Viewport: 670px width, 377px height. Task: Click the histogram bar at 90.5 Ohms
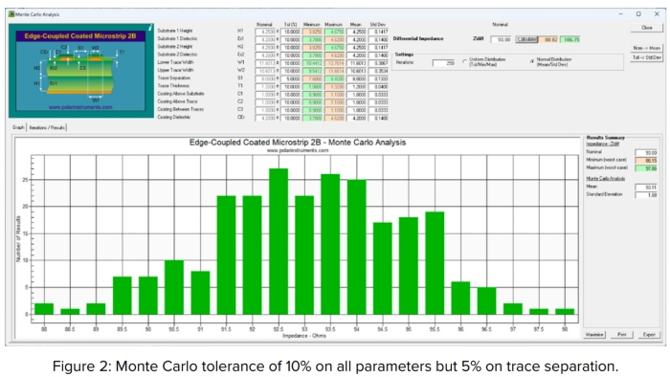(174, 287)
